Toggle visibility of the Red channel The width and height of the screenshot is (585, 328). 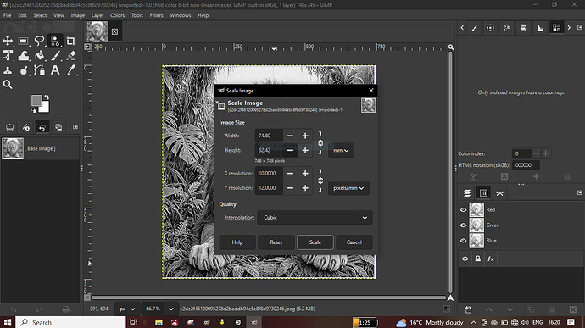point(464,209)
